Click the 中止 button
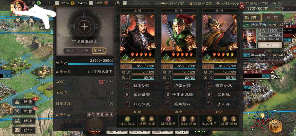 (x=270, y=45)
